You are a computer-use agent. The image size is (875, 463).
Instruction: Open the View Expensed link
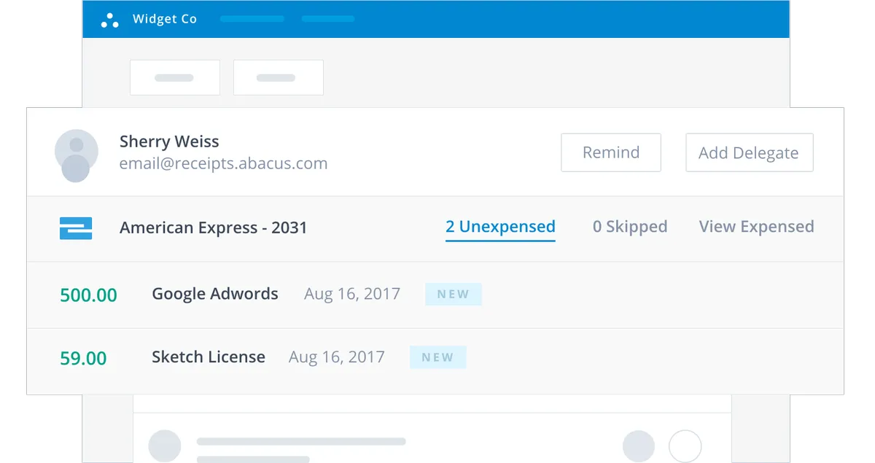pos(757,227)
